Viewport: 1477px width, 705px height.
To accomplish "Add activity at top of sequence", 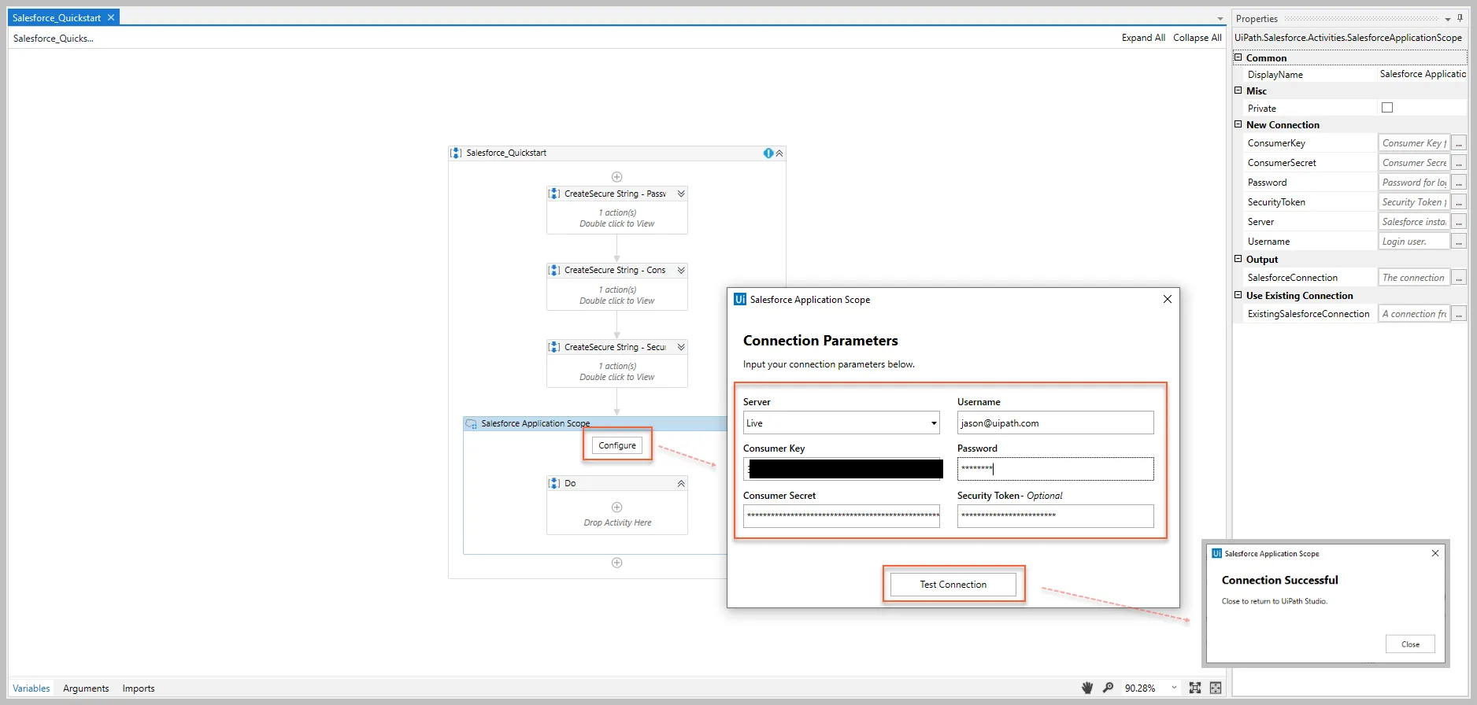I will (617, 177).
